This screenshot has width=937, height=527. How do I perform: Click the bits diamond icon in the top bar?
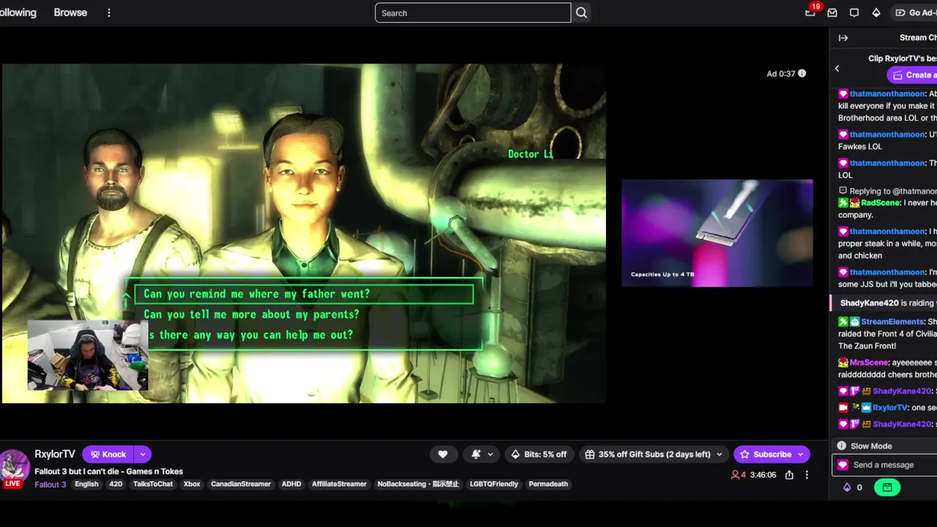pyautogui.click(x=876, y=12)
